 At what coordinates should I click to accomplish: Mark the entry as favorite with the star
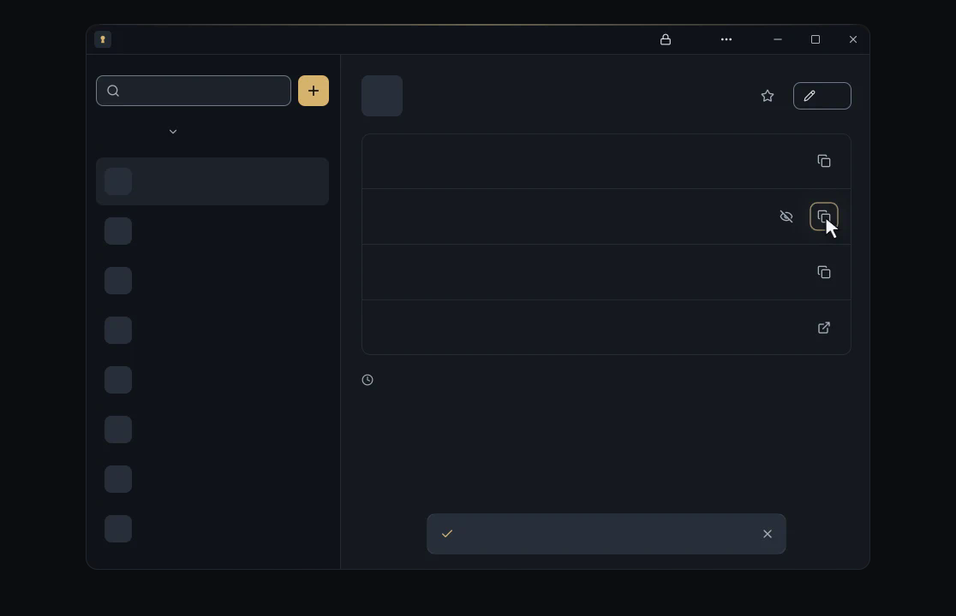click(768, 96)
